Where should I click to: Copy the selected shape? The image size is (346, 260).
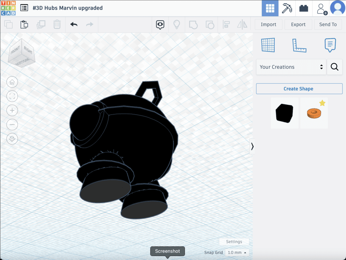tap(8, 24)
